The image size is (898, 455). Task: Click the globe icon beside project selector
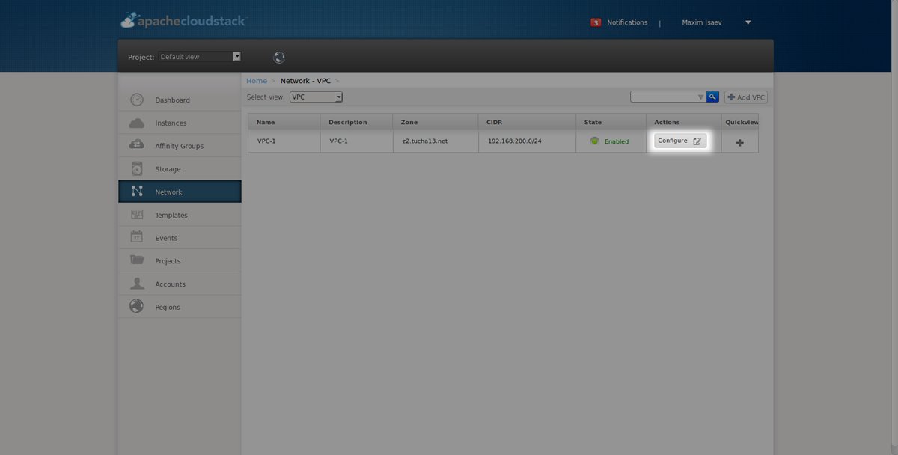(279, 57)
